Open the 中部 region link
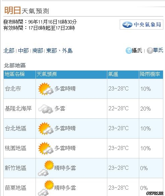This screenshot has height=196, width=165. click(23, 51)
